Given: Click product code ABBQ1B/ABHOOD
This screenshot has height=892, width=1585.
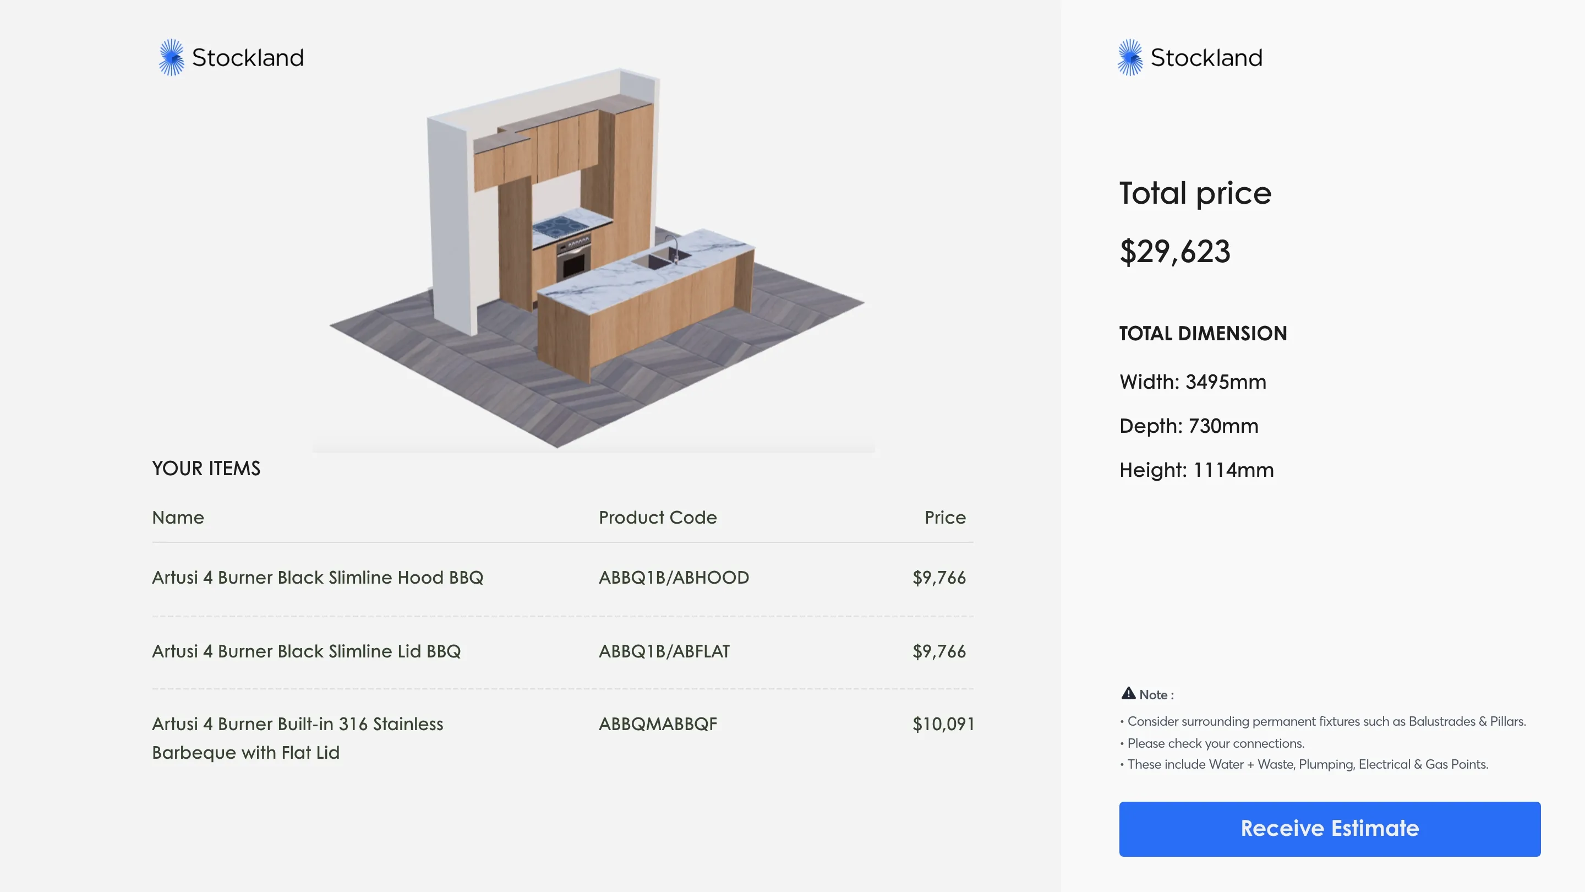Looking at the screenshot, I should [674, 578].
